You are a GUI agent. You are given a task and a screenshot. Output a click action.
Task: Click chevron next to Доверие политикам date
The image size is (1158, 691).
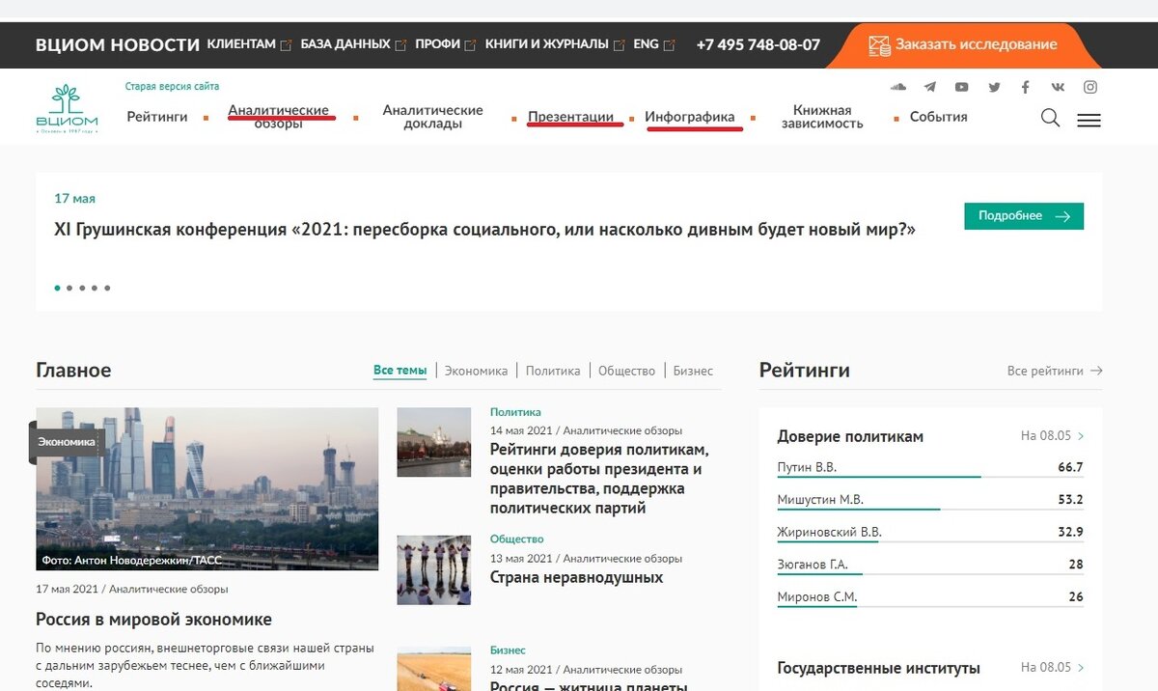1081,436
